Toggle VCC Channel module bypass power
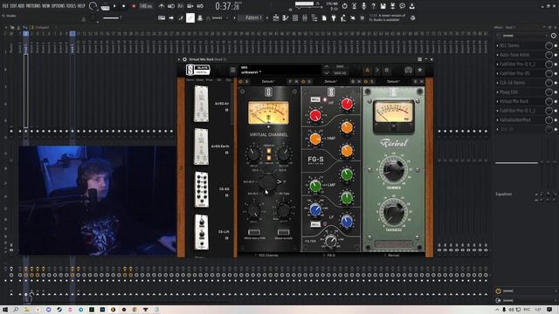 tap(241, 81)
